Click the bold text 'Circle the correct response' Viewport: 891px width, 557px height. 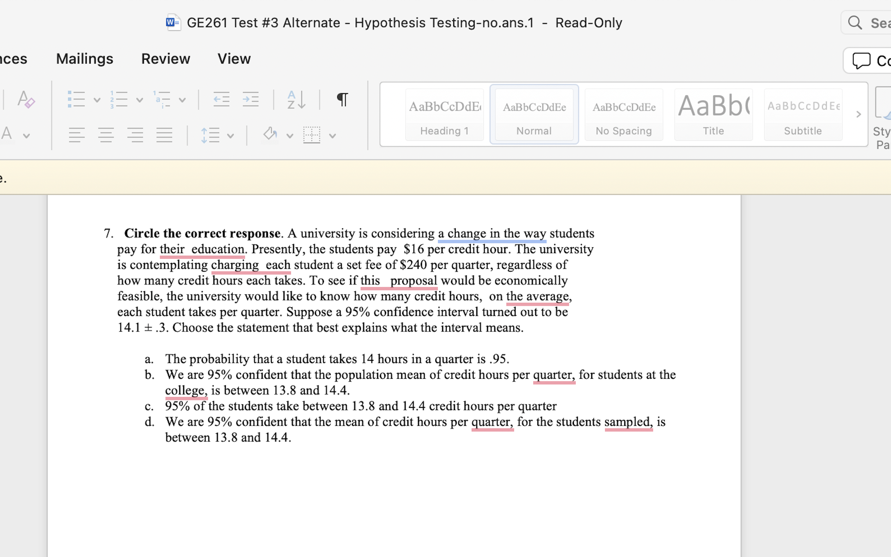pyautogui.click(x=203, y=234)
